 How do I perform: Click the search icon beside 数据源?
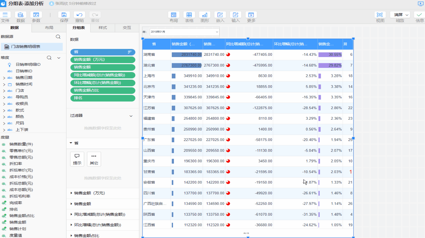pos(58,37)
